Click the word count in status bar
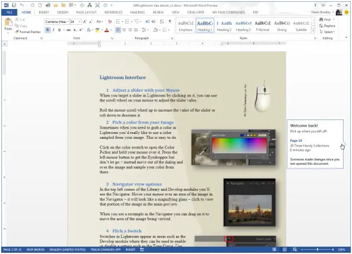Image resolution: width=352 pixels, height=254 pixels. 36,250
